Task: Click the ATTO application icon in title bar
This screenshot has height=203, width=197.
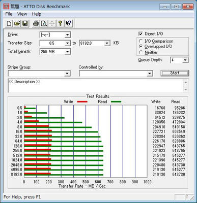Action: click(x=6, y=7)
